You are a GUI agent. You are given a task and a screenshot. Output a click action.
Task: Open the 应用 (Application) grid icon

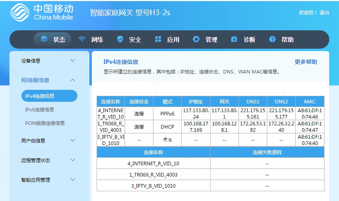pos(158,39)
